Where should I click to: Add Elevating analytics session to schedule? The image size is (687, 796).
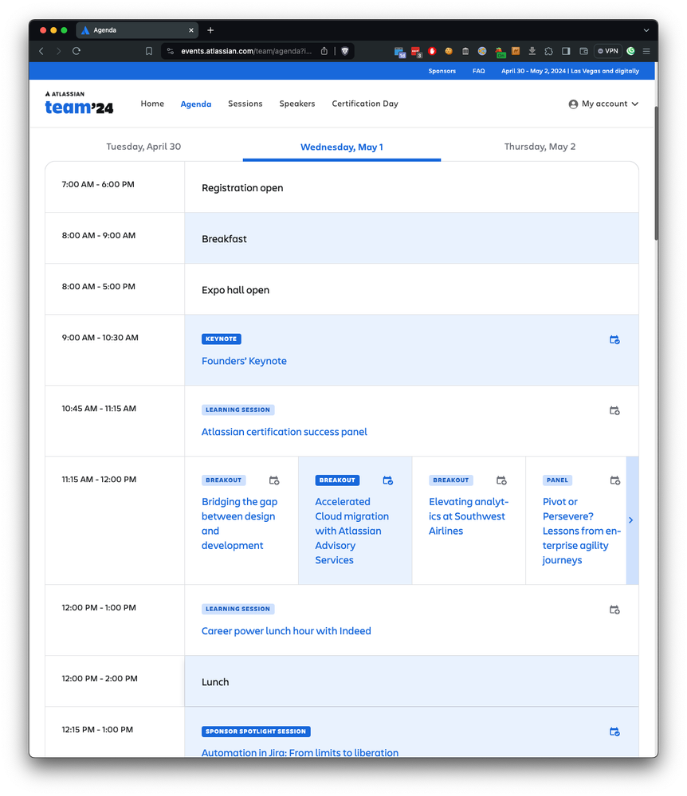coord(501,480)
